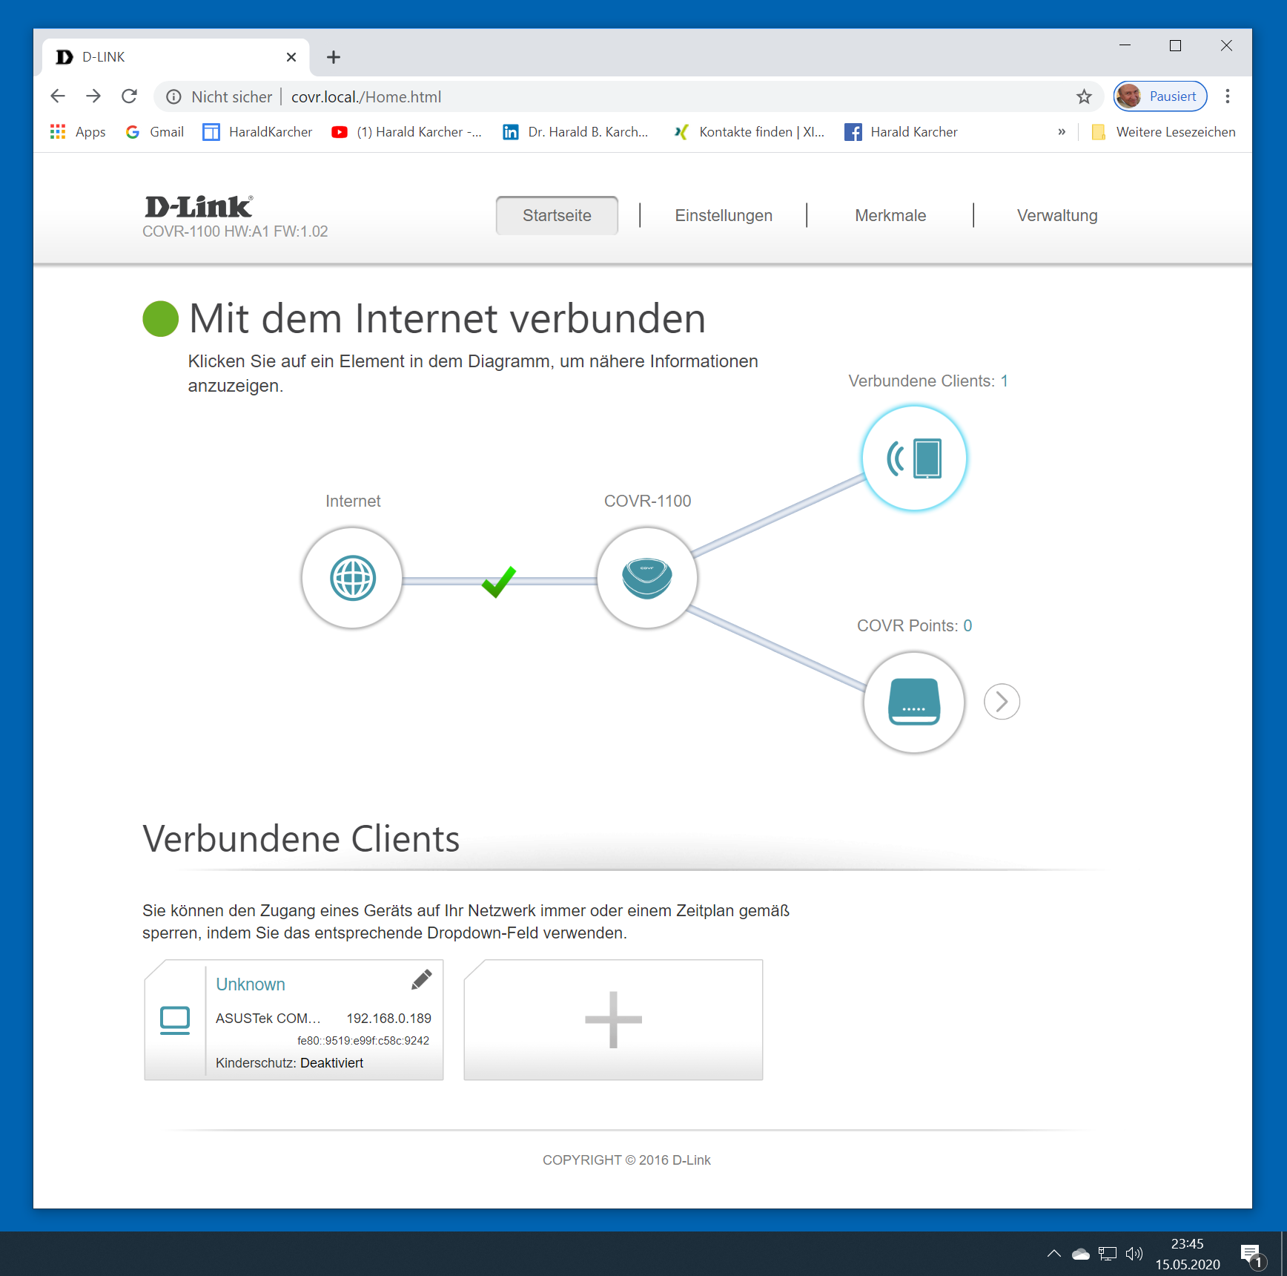The height and width of the screenshot is (1276, 1287).
Task: Minimize the Chrome window
Action: 1125,46
